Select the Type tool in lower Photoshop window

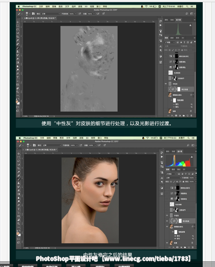[x=18, y=209]
